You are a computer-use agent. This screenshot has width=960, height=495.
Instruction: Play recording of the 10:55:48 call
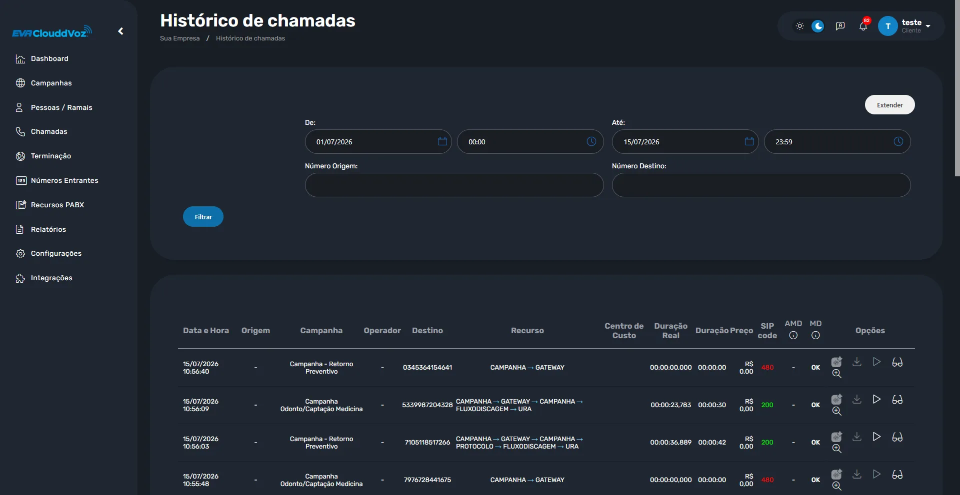(x=877, y=474)
